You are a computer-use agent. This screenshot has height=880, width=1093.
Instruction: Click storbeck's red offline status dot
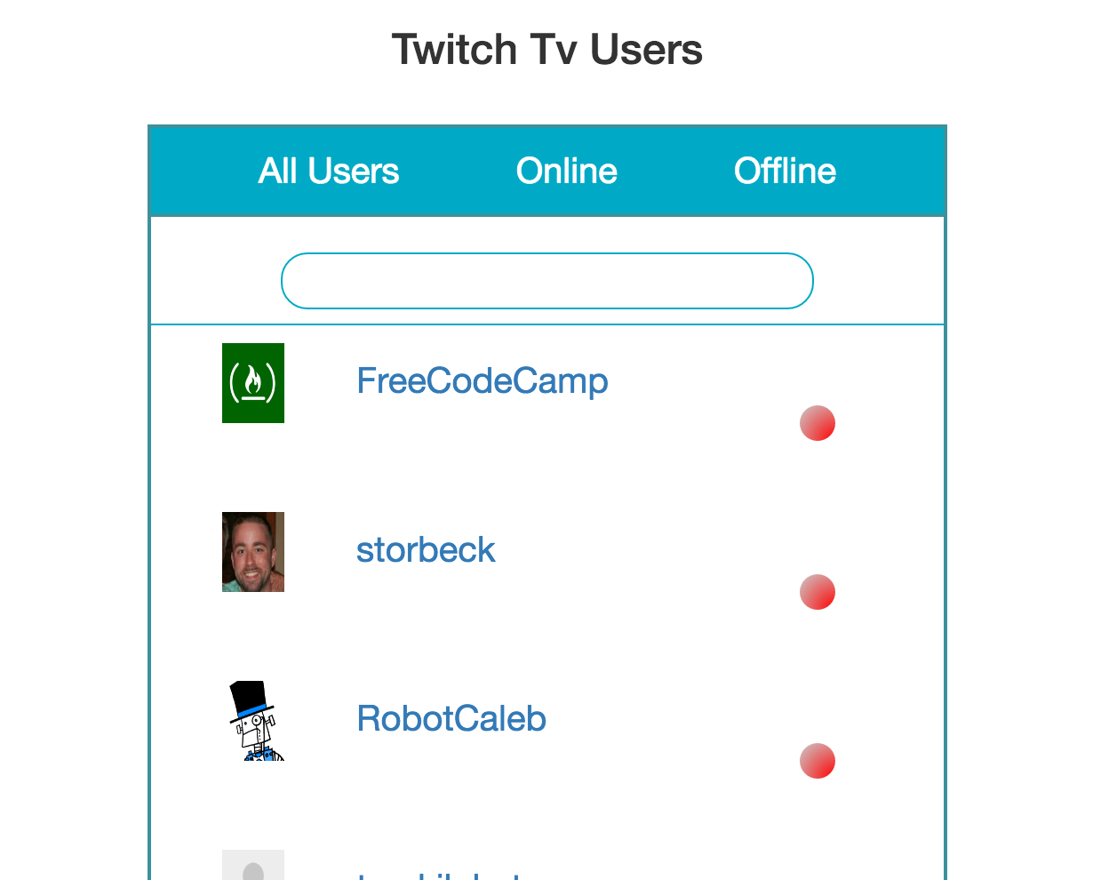coord(818,592)
